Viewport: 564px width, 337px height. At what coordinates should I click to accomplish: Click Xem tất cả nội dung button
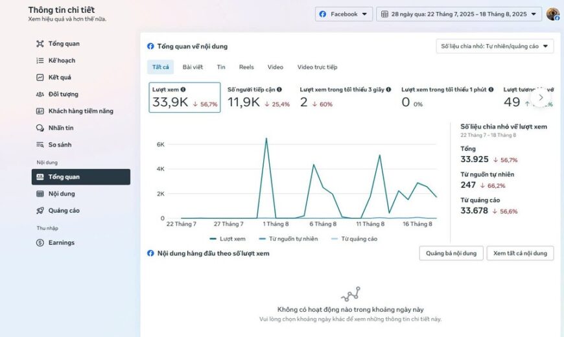point(520,253)
